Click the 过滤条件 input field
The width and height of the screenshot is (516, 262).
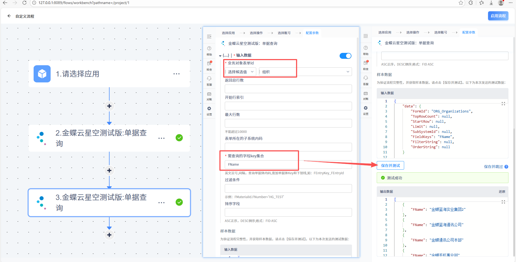click(288, 188)
